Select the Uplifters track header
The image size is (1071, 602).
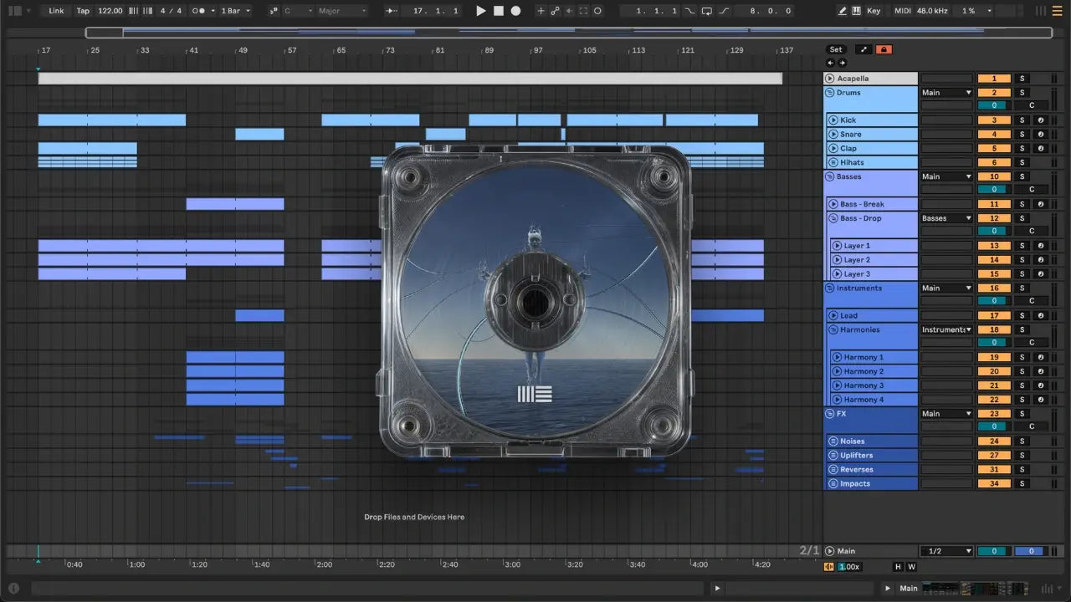[x=871, y=456]
